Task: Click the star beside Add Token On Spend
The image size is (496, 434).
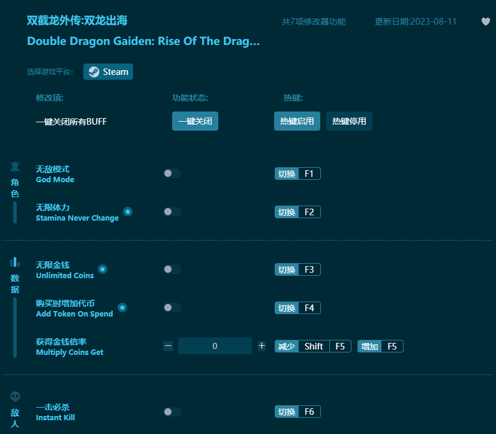Action: tap(122, 308)
